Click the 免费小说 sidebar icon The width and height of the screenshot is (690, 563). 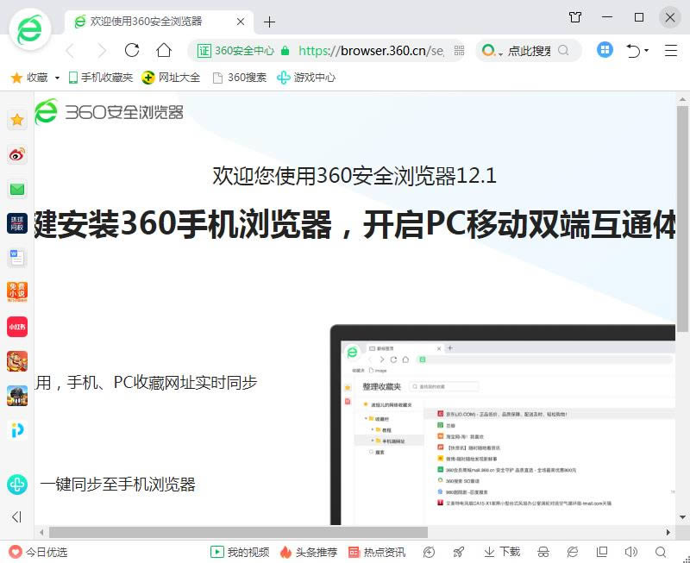(x=17, y=291)
